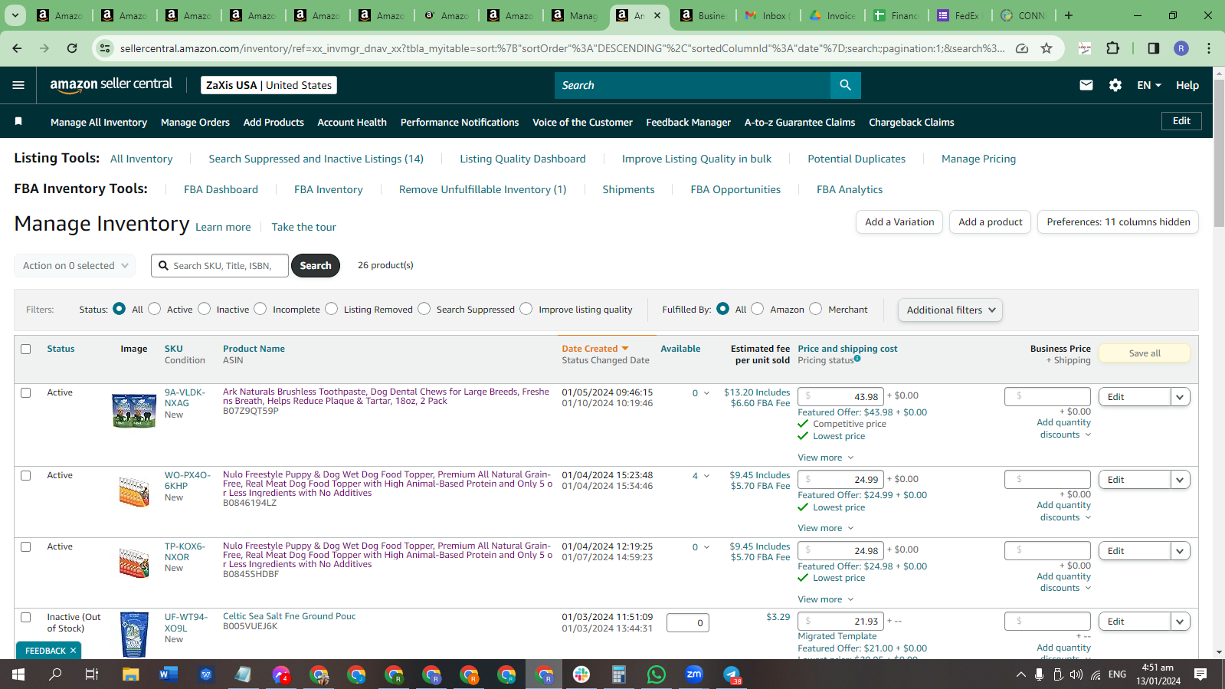Screen dimensions: 1225x689
Task: Open a new browser tab
Action: [1069, 15]
